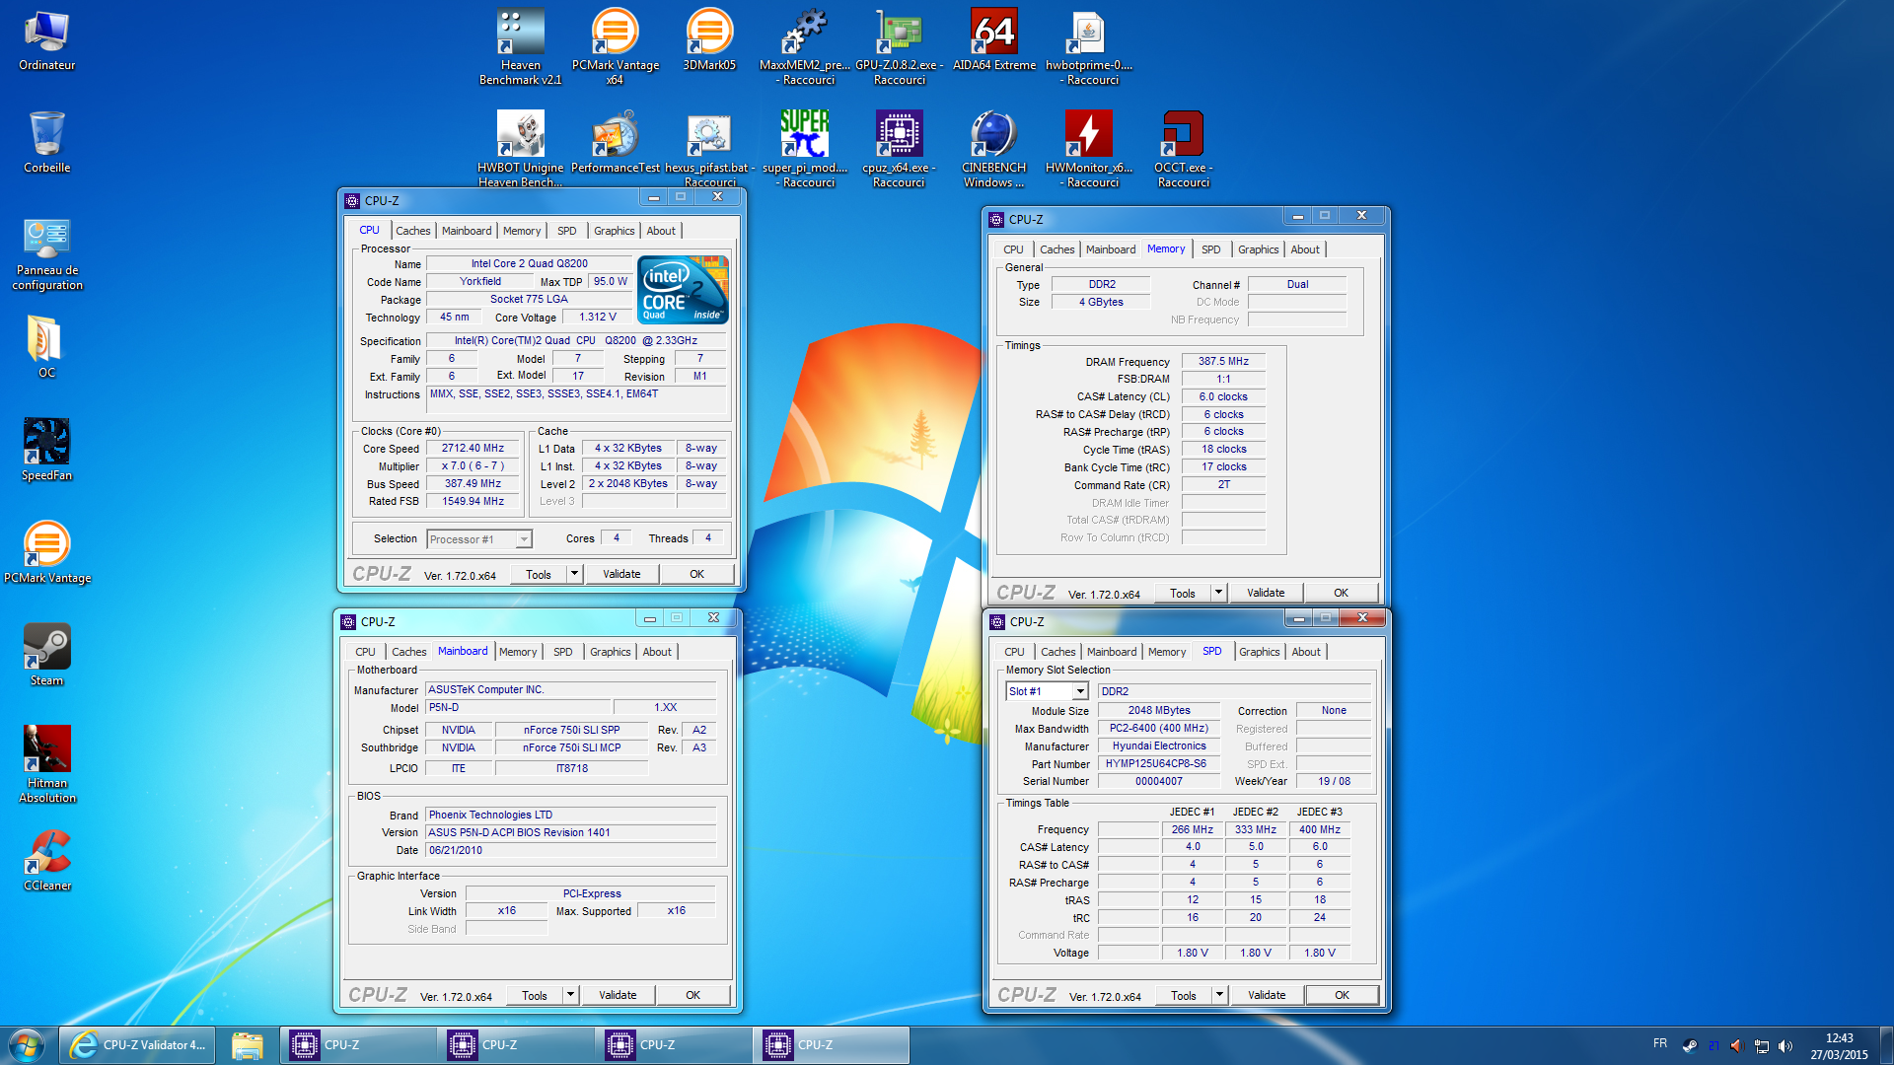Launch PCMark Vantage icon on left desktop column
The image size is (1894, 1065).
pos(46,552)
